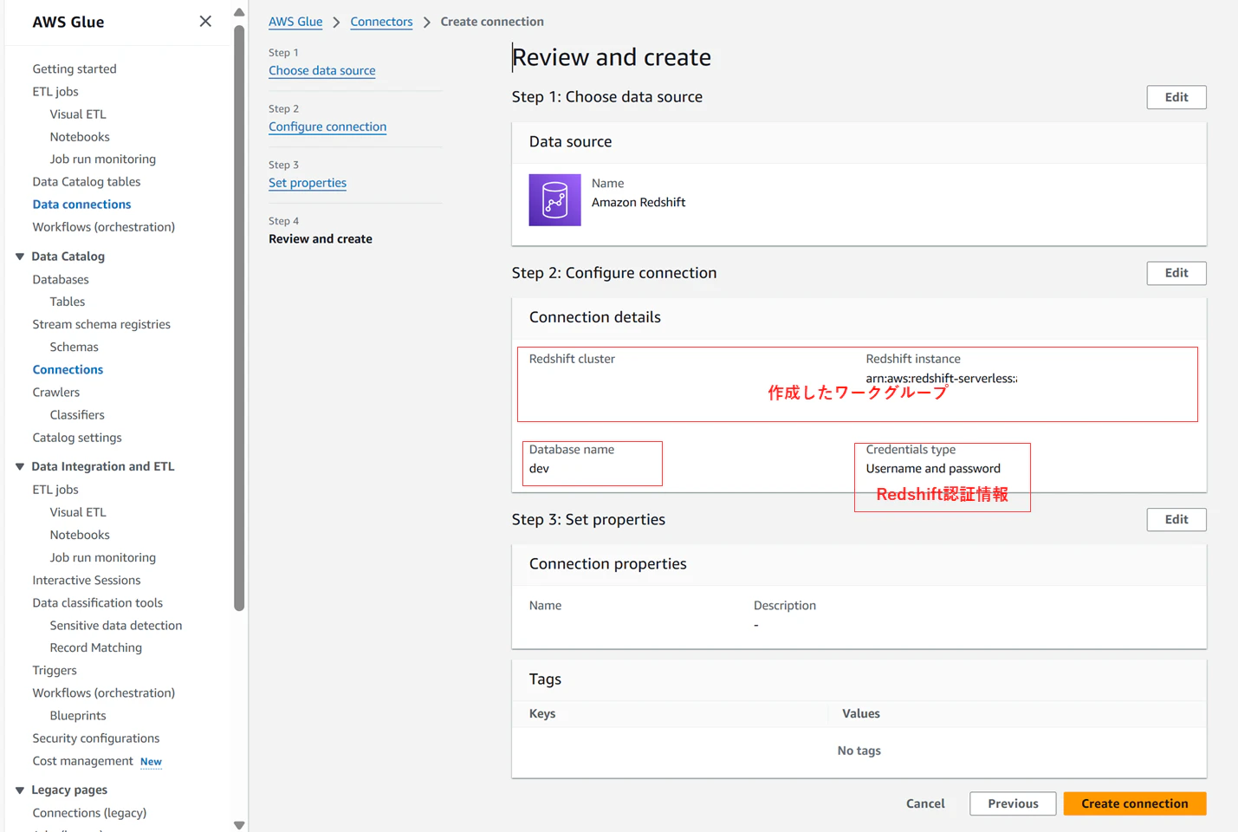Open Databases under Data Catalog
This screenshot has height=832, width=1238.
point(61,279)
